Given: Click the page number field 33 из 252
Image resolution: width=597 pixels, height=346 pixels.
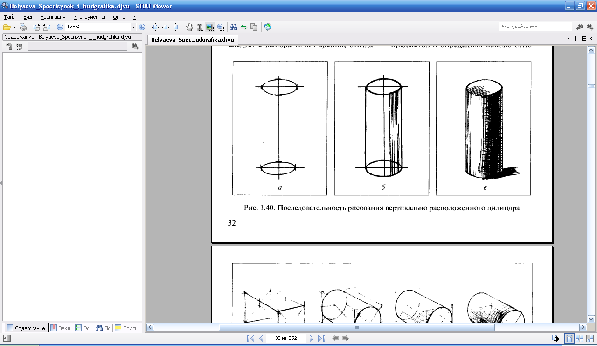Looking at the screenshot, I should pyautogui.click(x=286, y=339).
